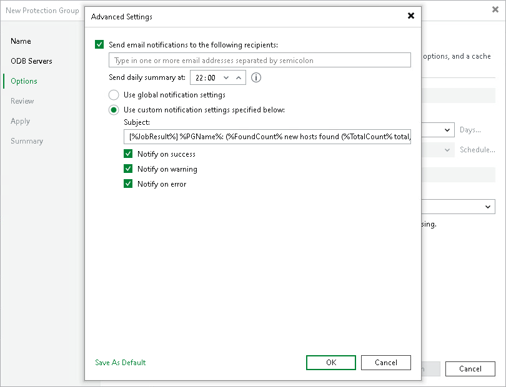Select Use global notification settings radio

pyautogui.click(x=114, y=95)
